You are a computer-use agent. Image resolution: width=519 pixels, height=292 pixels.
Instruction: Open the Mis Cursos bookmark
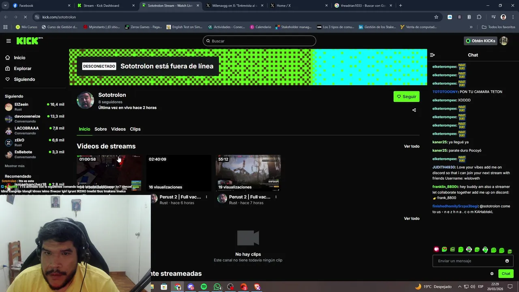pos(26,27)
